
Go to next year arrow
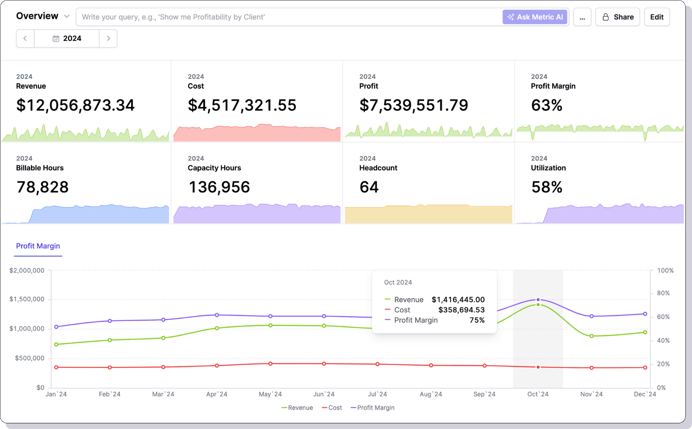coord(108,38)
